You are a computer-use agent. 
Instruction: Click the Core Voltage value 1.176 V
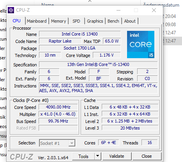click(107, 55)
